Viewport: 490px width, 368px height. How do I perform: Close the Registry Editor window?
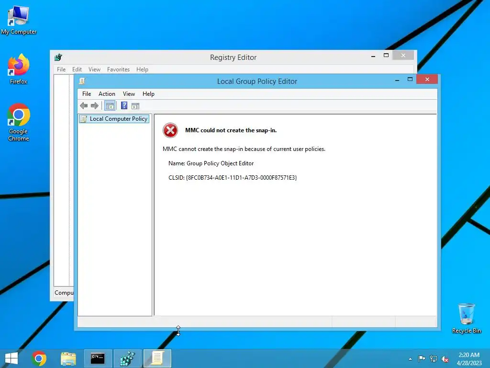tap(403, 56)
